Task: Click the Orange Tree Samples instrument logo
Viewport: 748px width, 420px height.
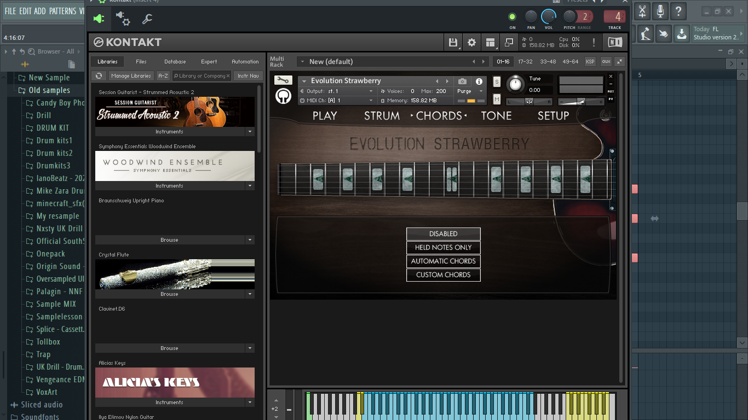Action: tap(283, 96)
